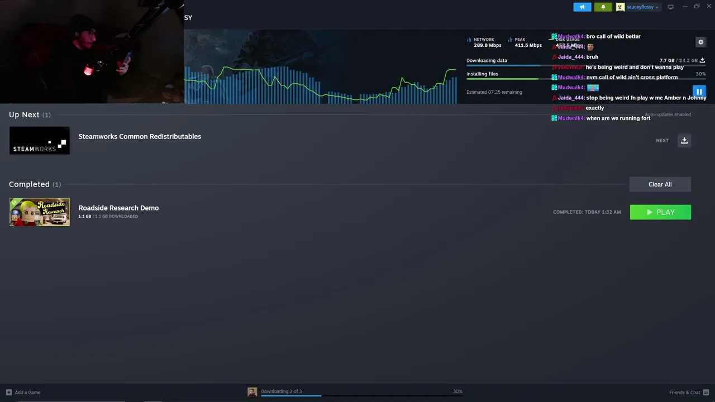The image size is (715, 402).
Task: Click Add a Game plus icon
Action: click(x=8, y=393)
